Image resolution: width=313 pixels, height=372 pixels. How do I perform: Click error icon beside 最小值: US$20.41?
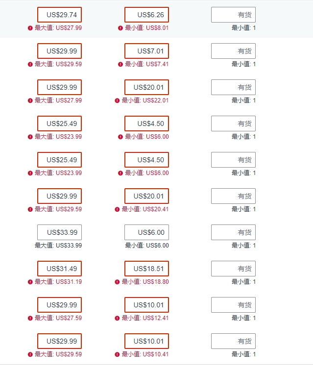tap(117, 209)
